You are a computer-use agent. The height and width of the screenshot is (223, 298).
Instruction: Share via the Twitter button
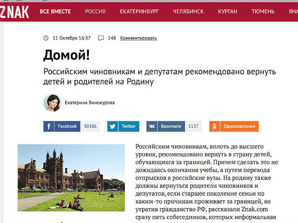[129, 126]
